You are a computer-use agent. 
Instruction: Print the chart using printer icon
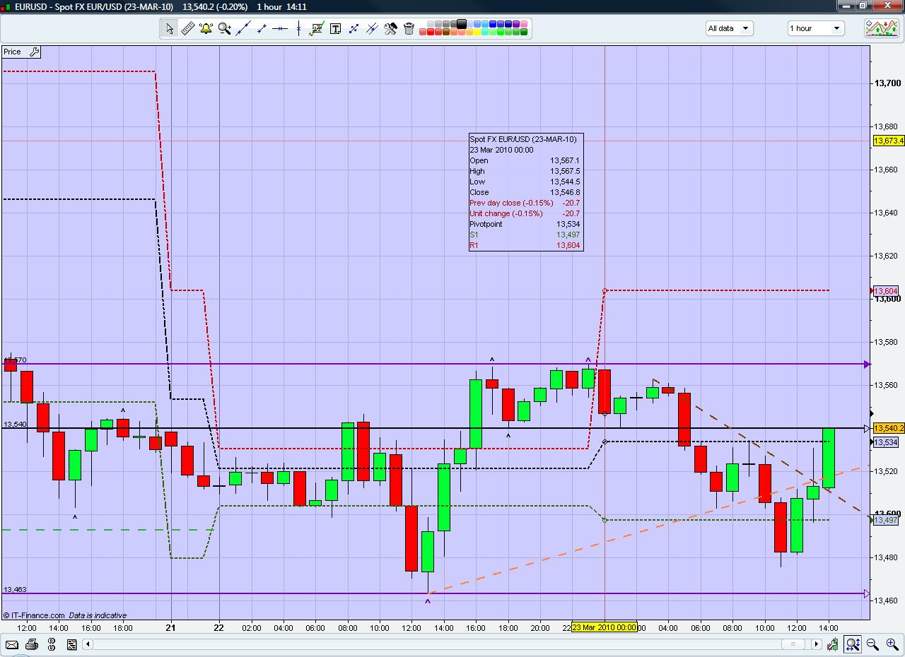[x=32, y=644]
